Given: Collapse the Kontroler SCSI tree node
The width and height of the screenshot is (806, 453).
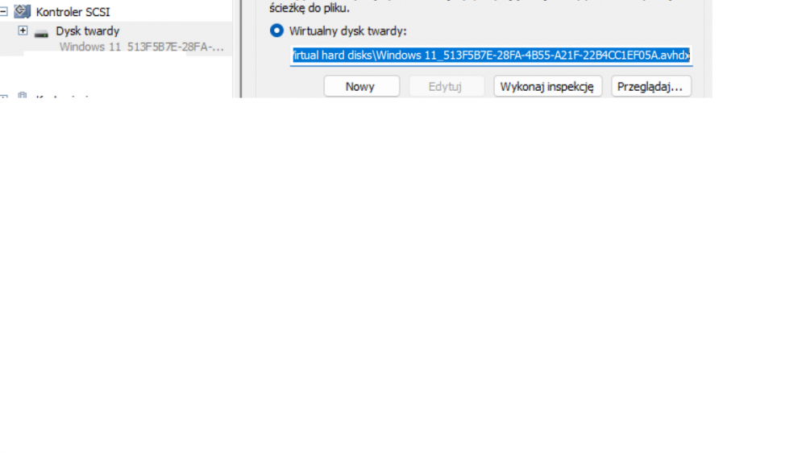Looking at the screenshot, I should [3, 12].
